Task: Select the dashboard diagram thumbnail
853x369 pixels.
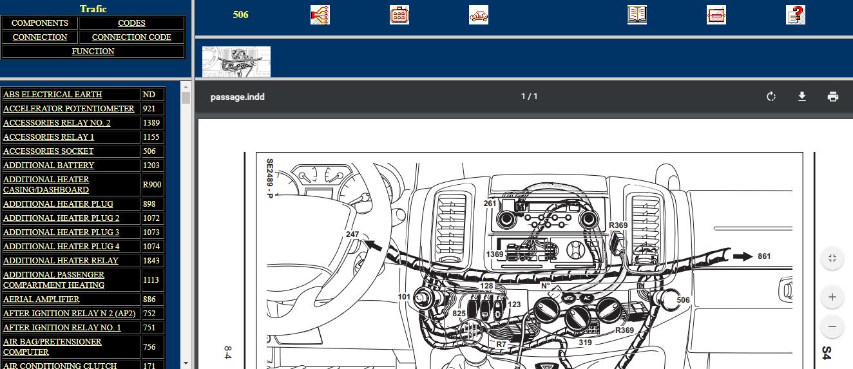Action: click(x=236, y=61)
